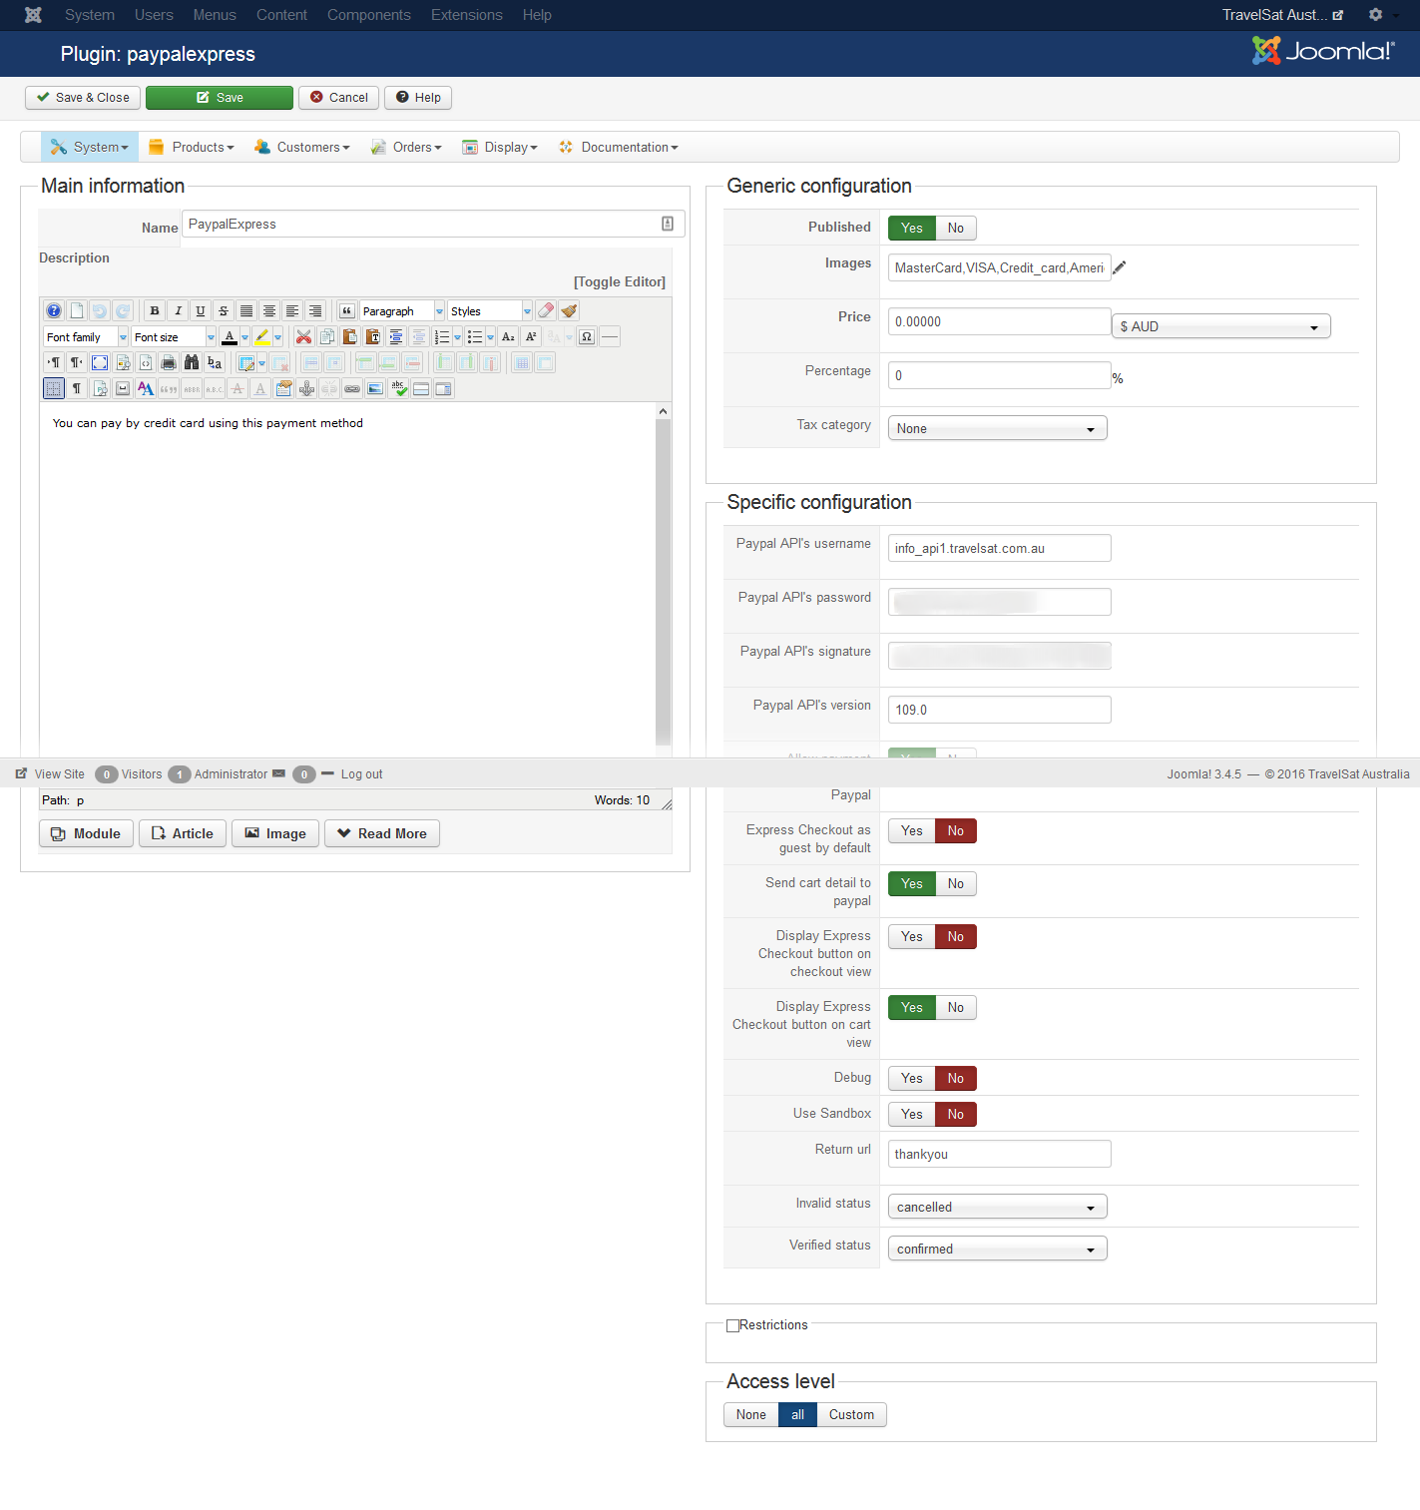Insert special character with Omega icon
The height and width of the screenshot is (1510, 1420).
click(587, 337)
